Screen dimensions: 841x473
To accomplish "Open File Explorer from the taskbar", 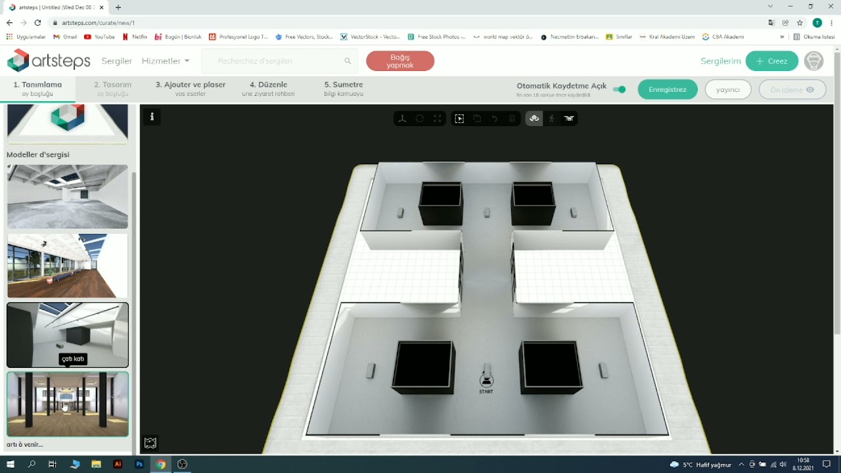I will pos(96,464).
